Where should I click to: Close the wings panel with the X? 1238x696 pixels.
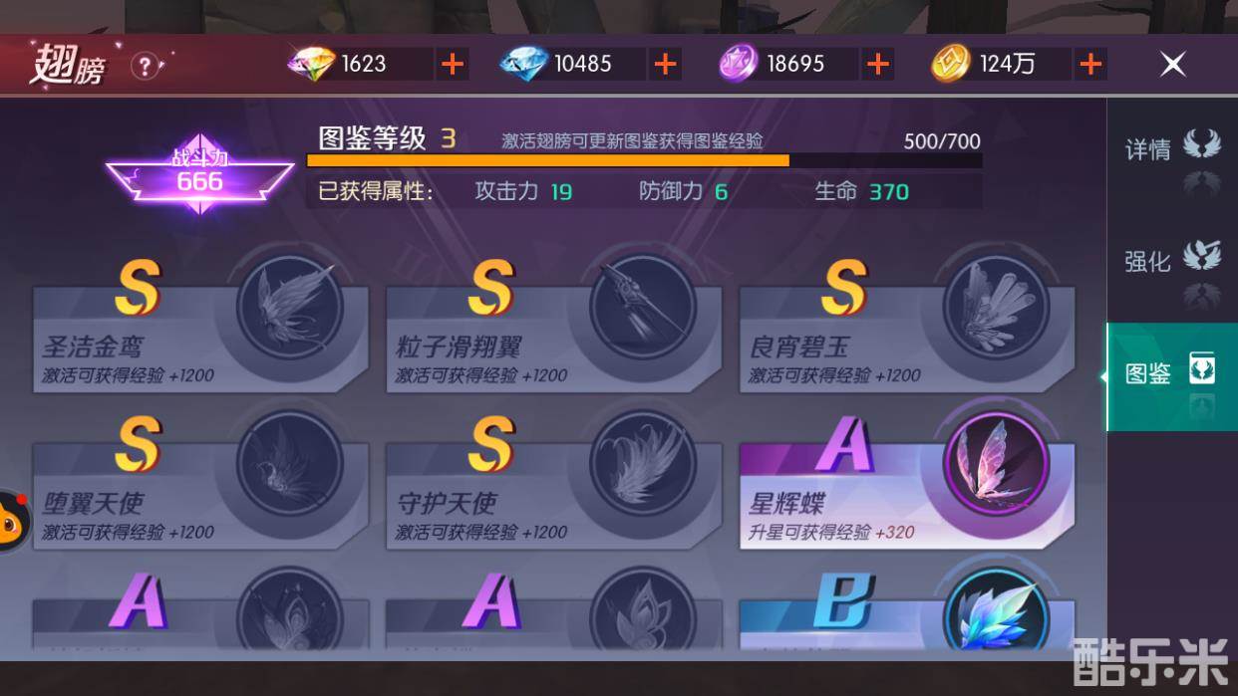click(x=1173, y=64)
